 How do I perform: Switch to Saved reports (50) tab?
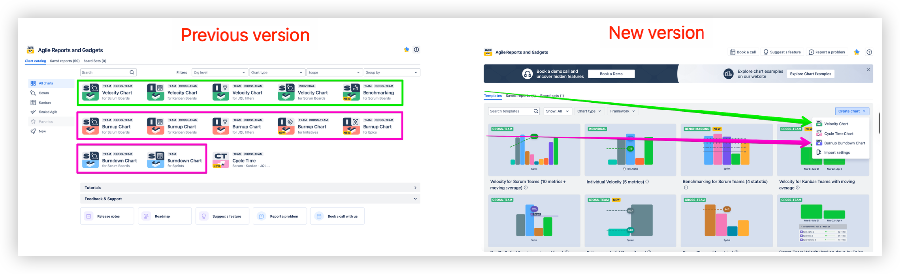point(64,61)
